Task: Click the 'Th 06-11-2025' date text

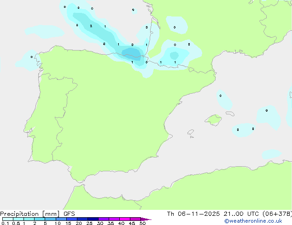Action: coord(193,214)
